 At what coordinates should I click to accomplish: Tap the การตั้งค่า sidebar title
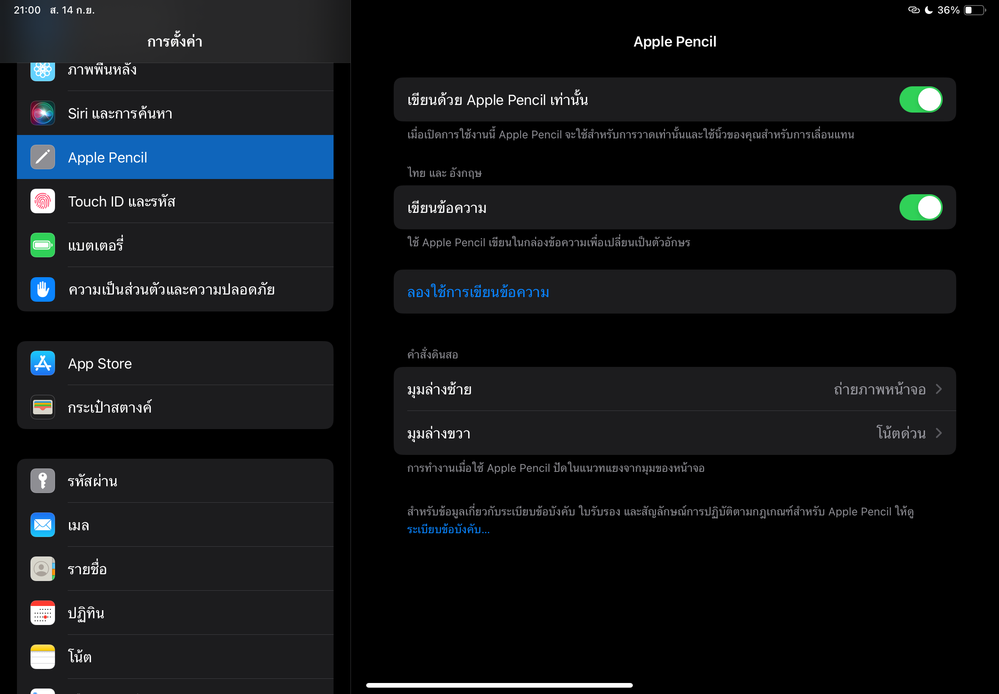pyautogui.click(x=175, y=42)
